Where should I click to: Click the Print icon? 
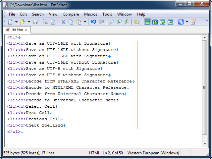[x=45, y=22]
